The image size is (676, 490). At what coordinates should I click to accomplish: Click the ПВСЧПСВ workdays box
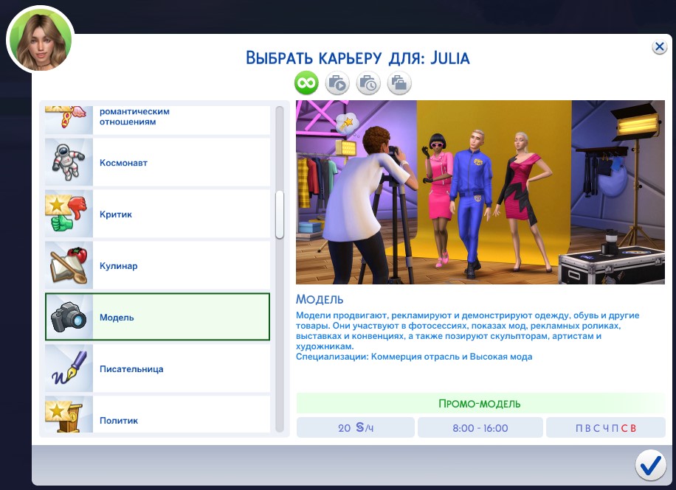click(x=605, y=427)
